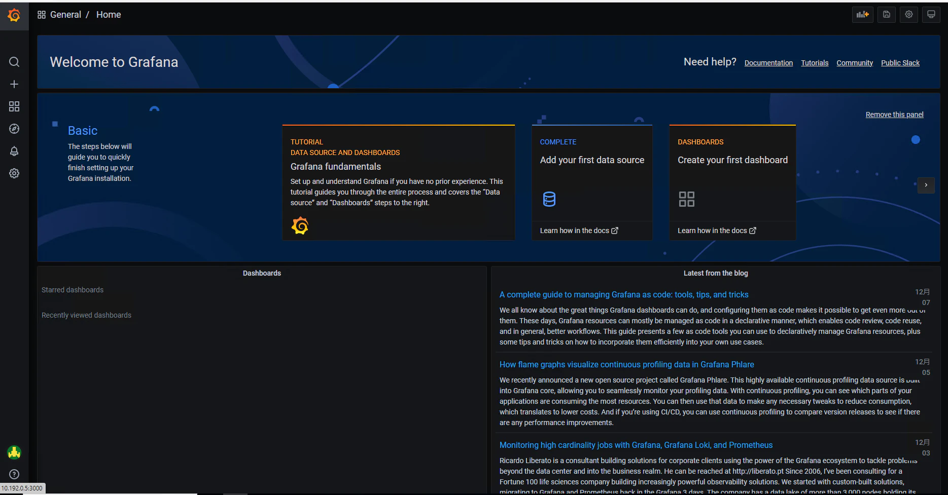Screen dimensions: 948x495
Task: Click Welcome to Grafana heading
Action: point(114,62)
